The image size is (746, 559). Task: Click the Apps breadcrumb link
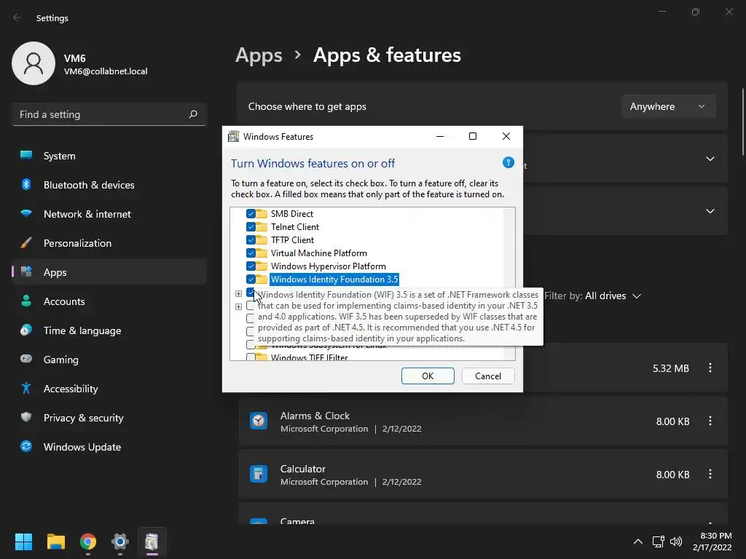tap(259, 55)
